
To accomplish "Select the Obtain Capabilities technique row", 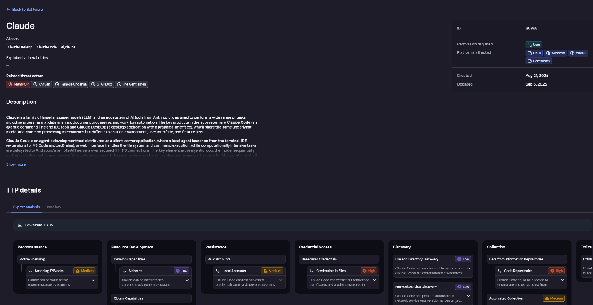I will (152, 298).
